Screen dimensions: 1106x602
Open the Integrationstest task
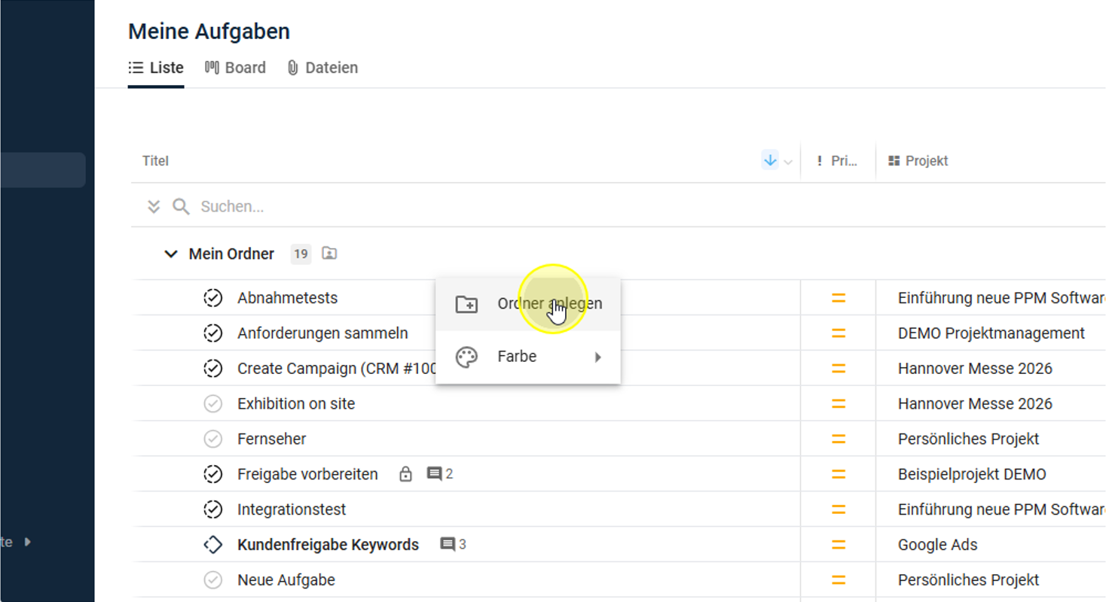click(x=292, y=509)
